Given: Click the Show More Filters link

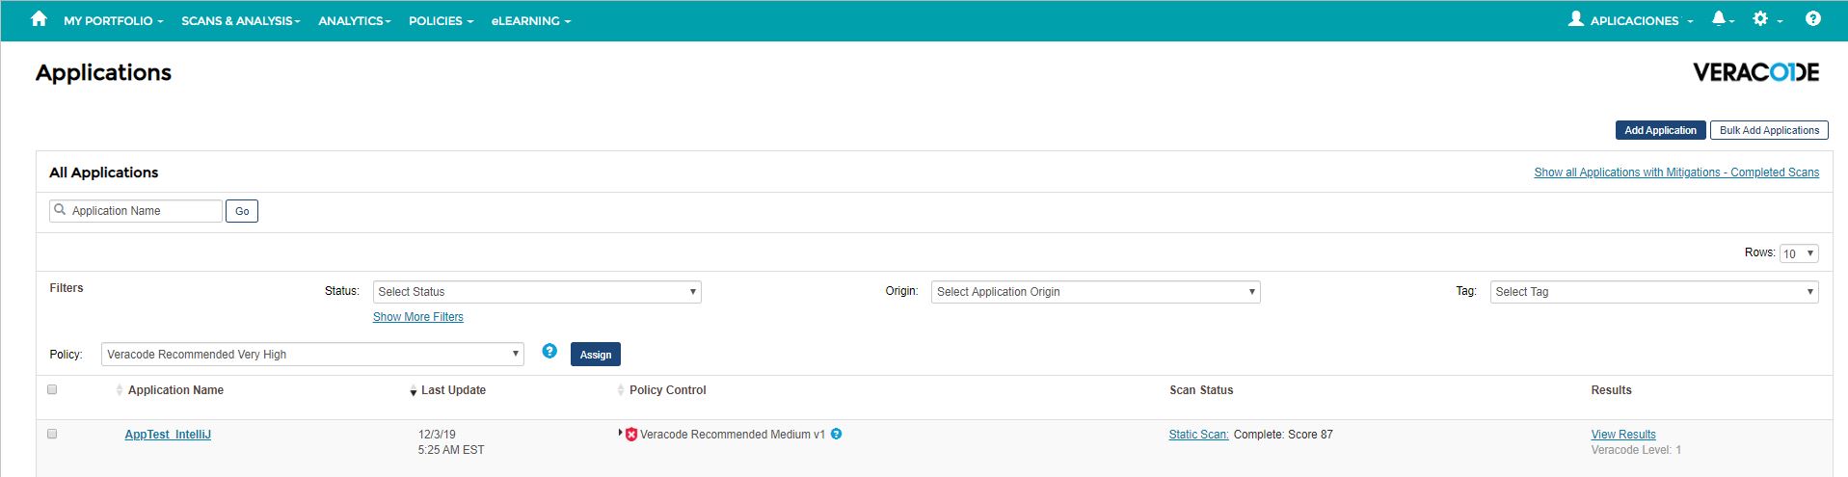Looking at the screenshot, I should pos(418,317).
